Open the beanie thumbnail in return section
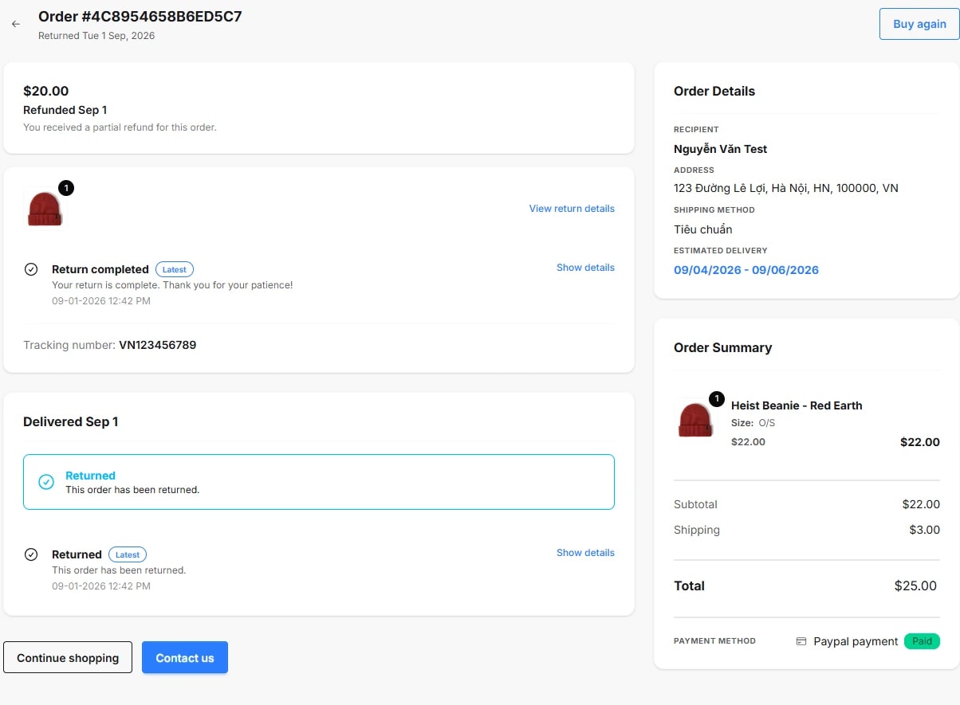960x705 pixels. [x=45, y=209]
